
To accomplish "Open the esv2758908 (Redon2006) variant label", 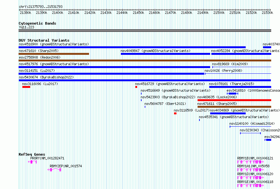I will tap(40, 57).
